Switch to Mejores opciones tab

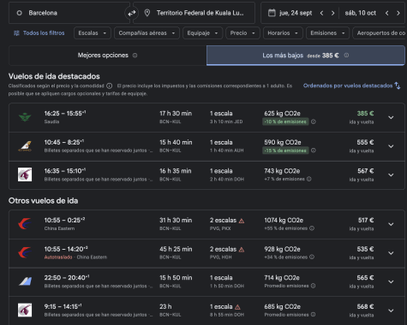[x=108, y=56]
